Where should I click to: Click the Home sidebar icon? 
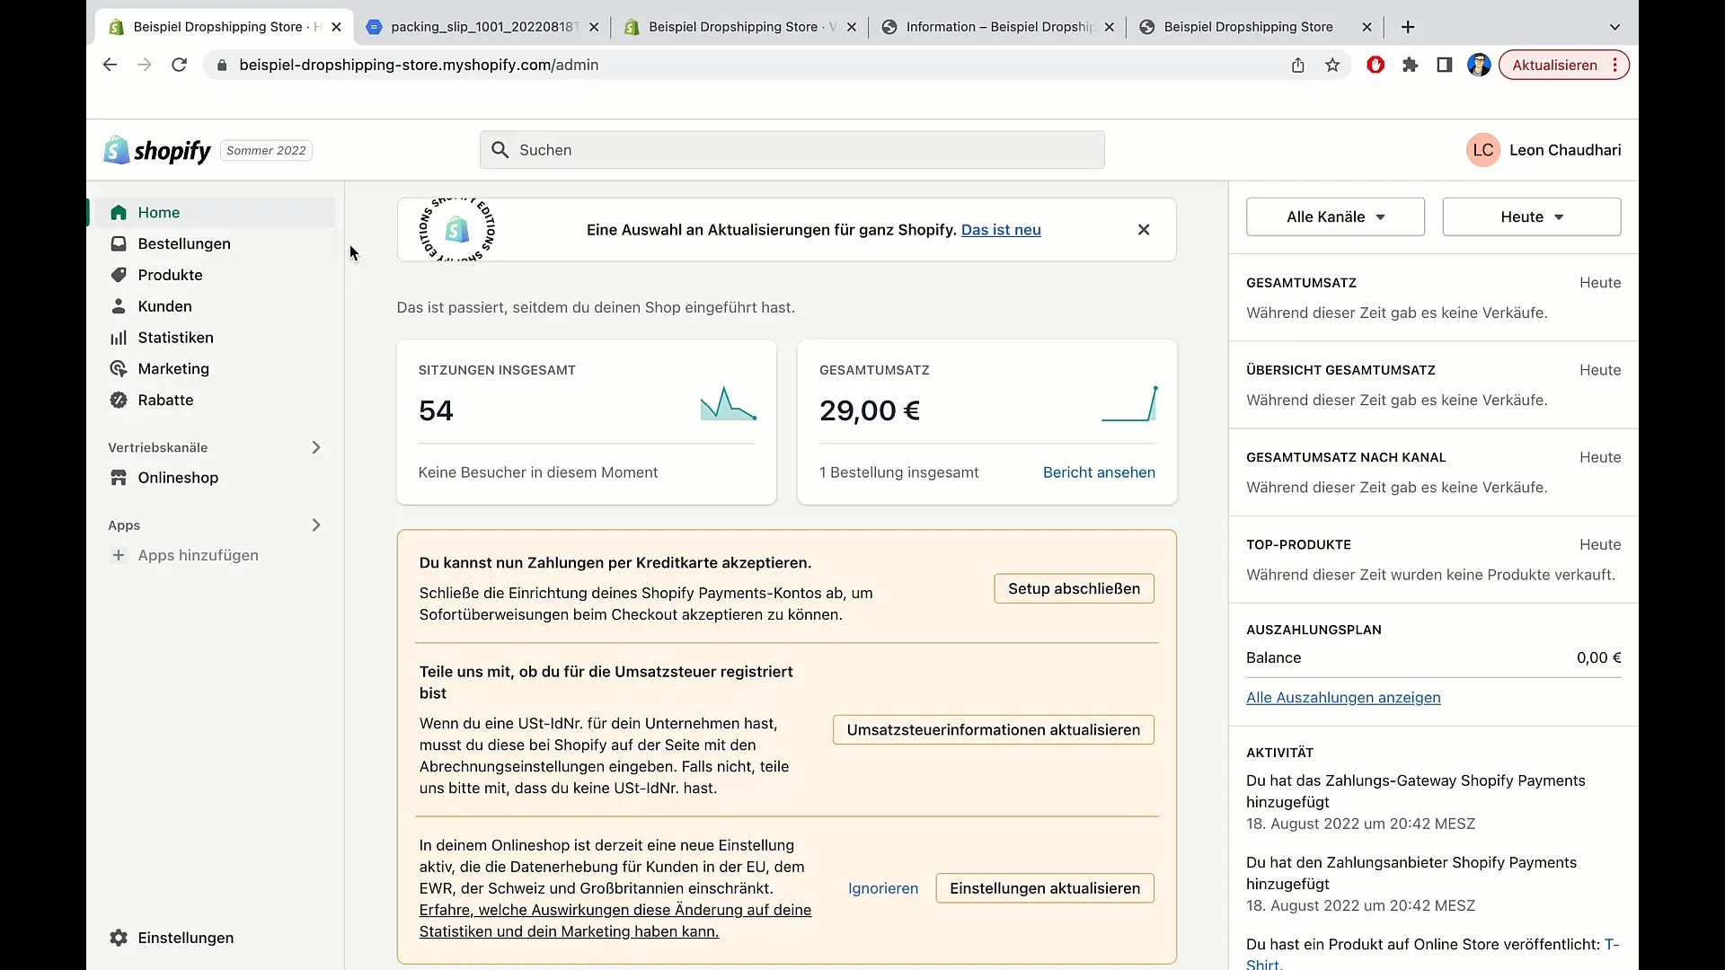click(x=119, y=212)
